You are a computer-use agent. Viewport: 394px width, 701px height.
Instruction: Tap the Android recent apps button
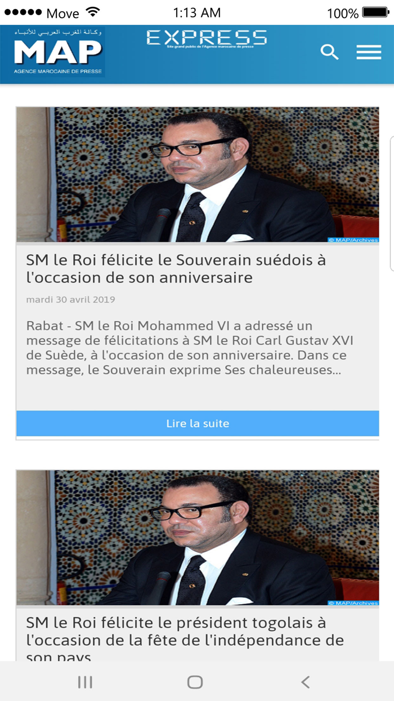click(x=85, y=682)
